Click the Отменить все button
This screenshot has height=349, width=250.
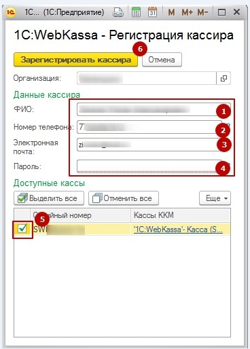pyautogui.click(x=124, y=198)
